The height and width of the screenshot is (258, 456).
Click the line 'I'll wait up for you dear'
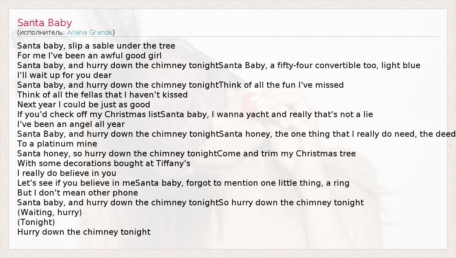65,75
